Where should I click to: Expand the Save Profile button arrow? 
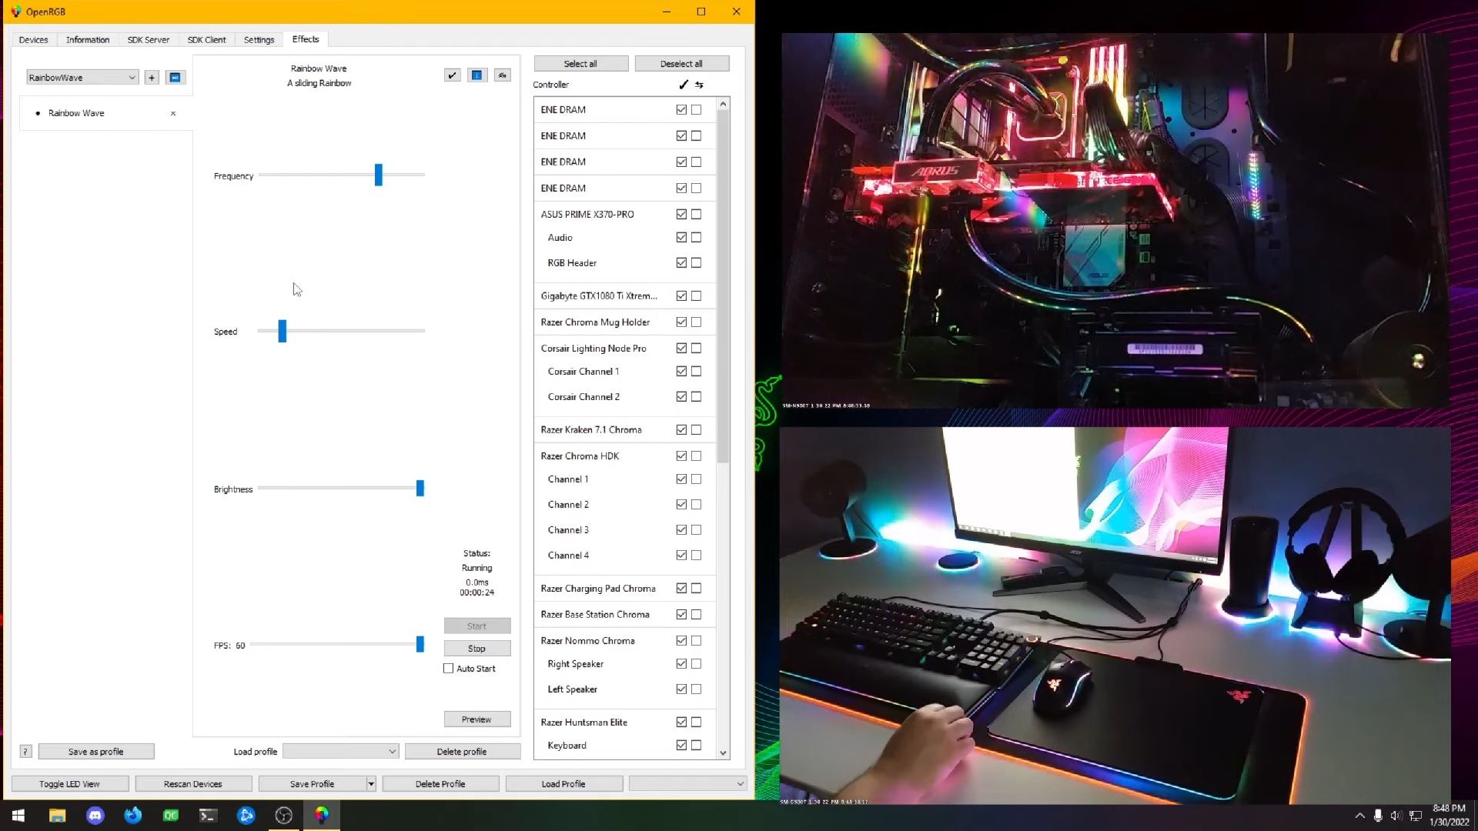(x=371, y=784)
